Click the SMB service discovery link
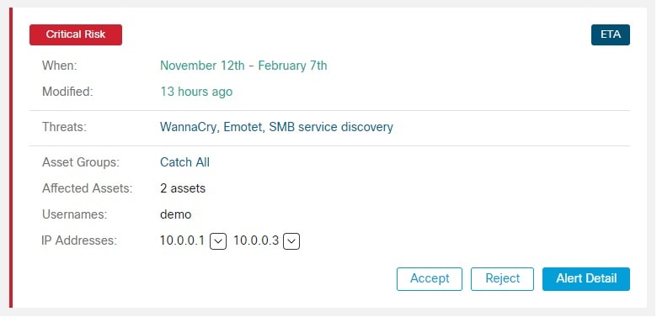 tap(331, 127)
